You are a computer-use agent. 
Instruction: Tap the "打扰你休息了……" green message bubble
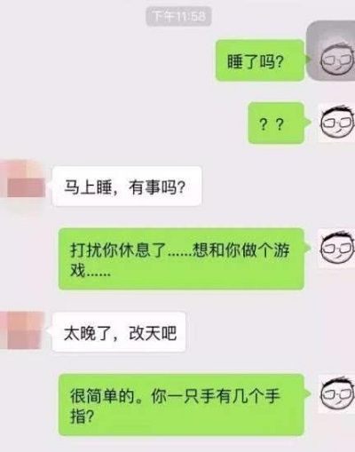point(181,258)
